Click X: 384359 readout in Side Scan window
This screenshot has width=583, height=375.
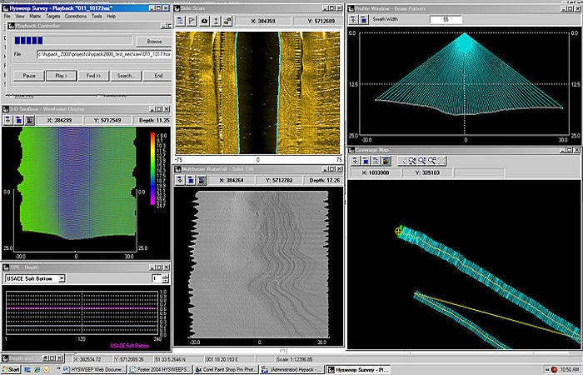(x=263, y=21)
